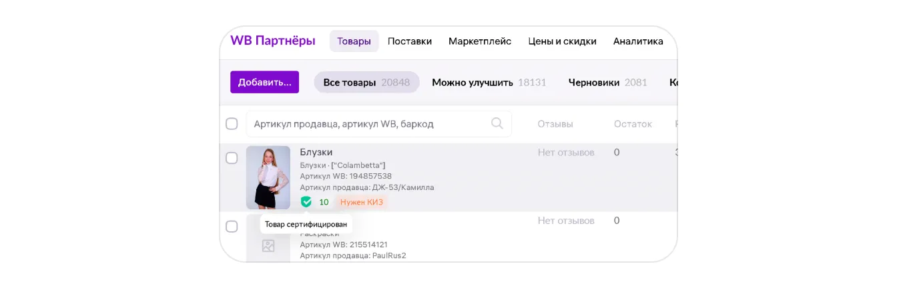The height and width of the screenshot is (288, 897).
Task: Switch to the Поставки tab
Action: tap(410, 41)
